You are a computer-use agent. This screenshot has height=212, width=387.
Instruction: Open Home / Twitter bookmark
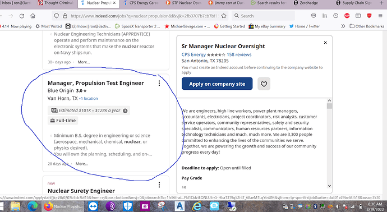(x=305, y=26)
